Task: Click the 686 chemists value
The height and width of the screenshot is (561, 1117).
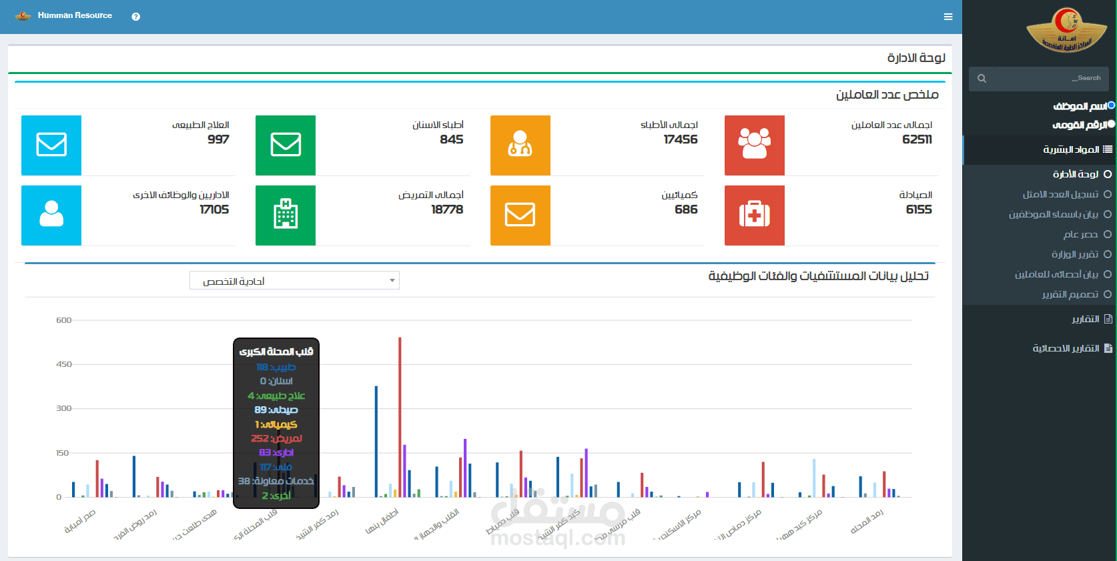Action: pyautogui.click(x=686, y=209)
